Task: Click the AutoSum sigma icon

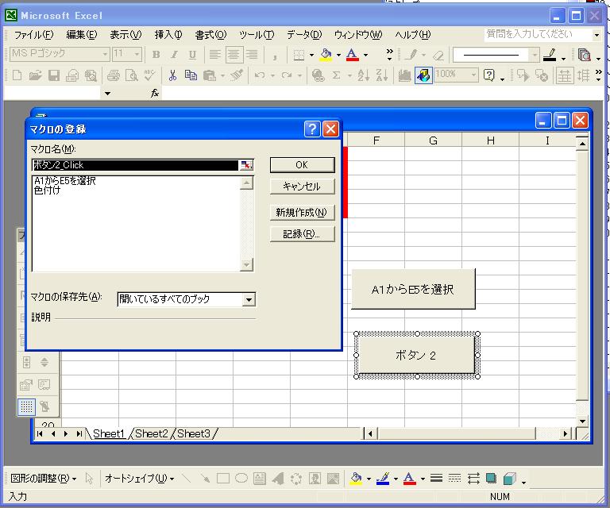Action: pos(337,75)
